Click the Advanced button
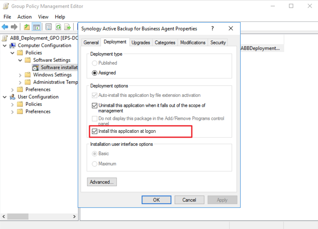 click(x=102, y=182)
